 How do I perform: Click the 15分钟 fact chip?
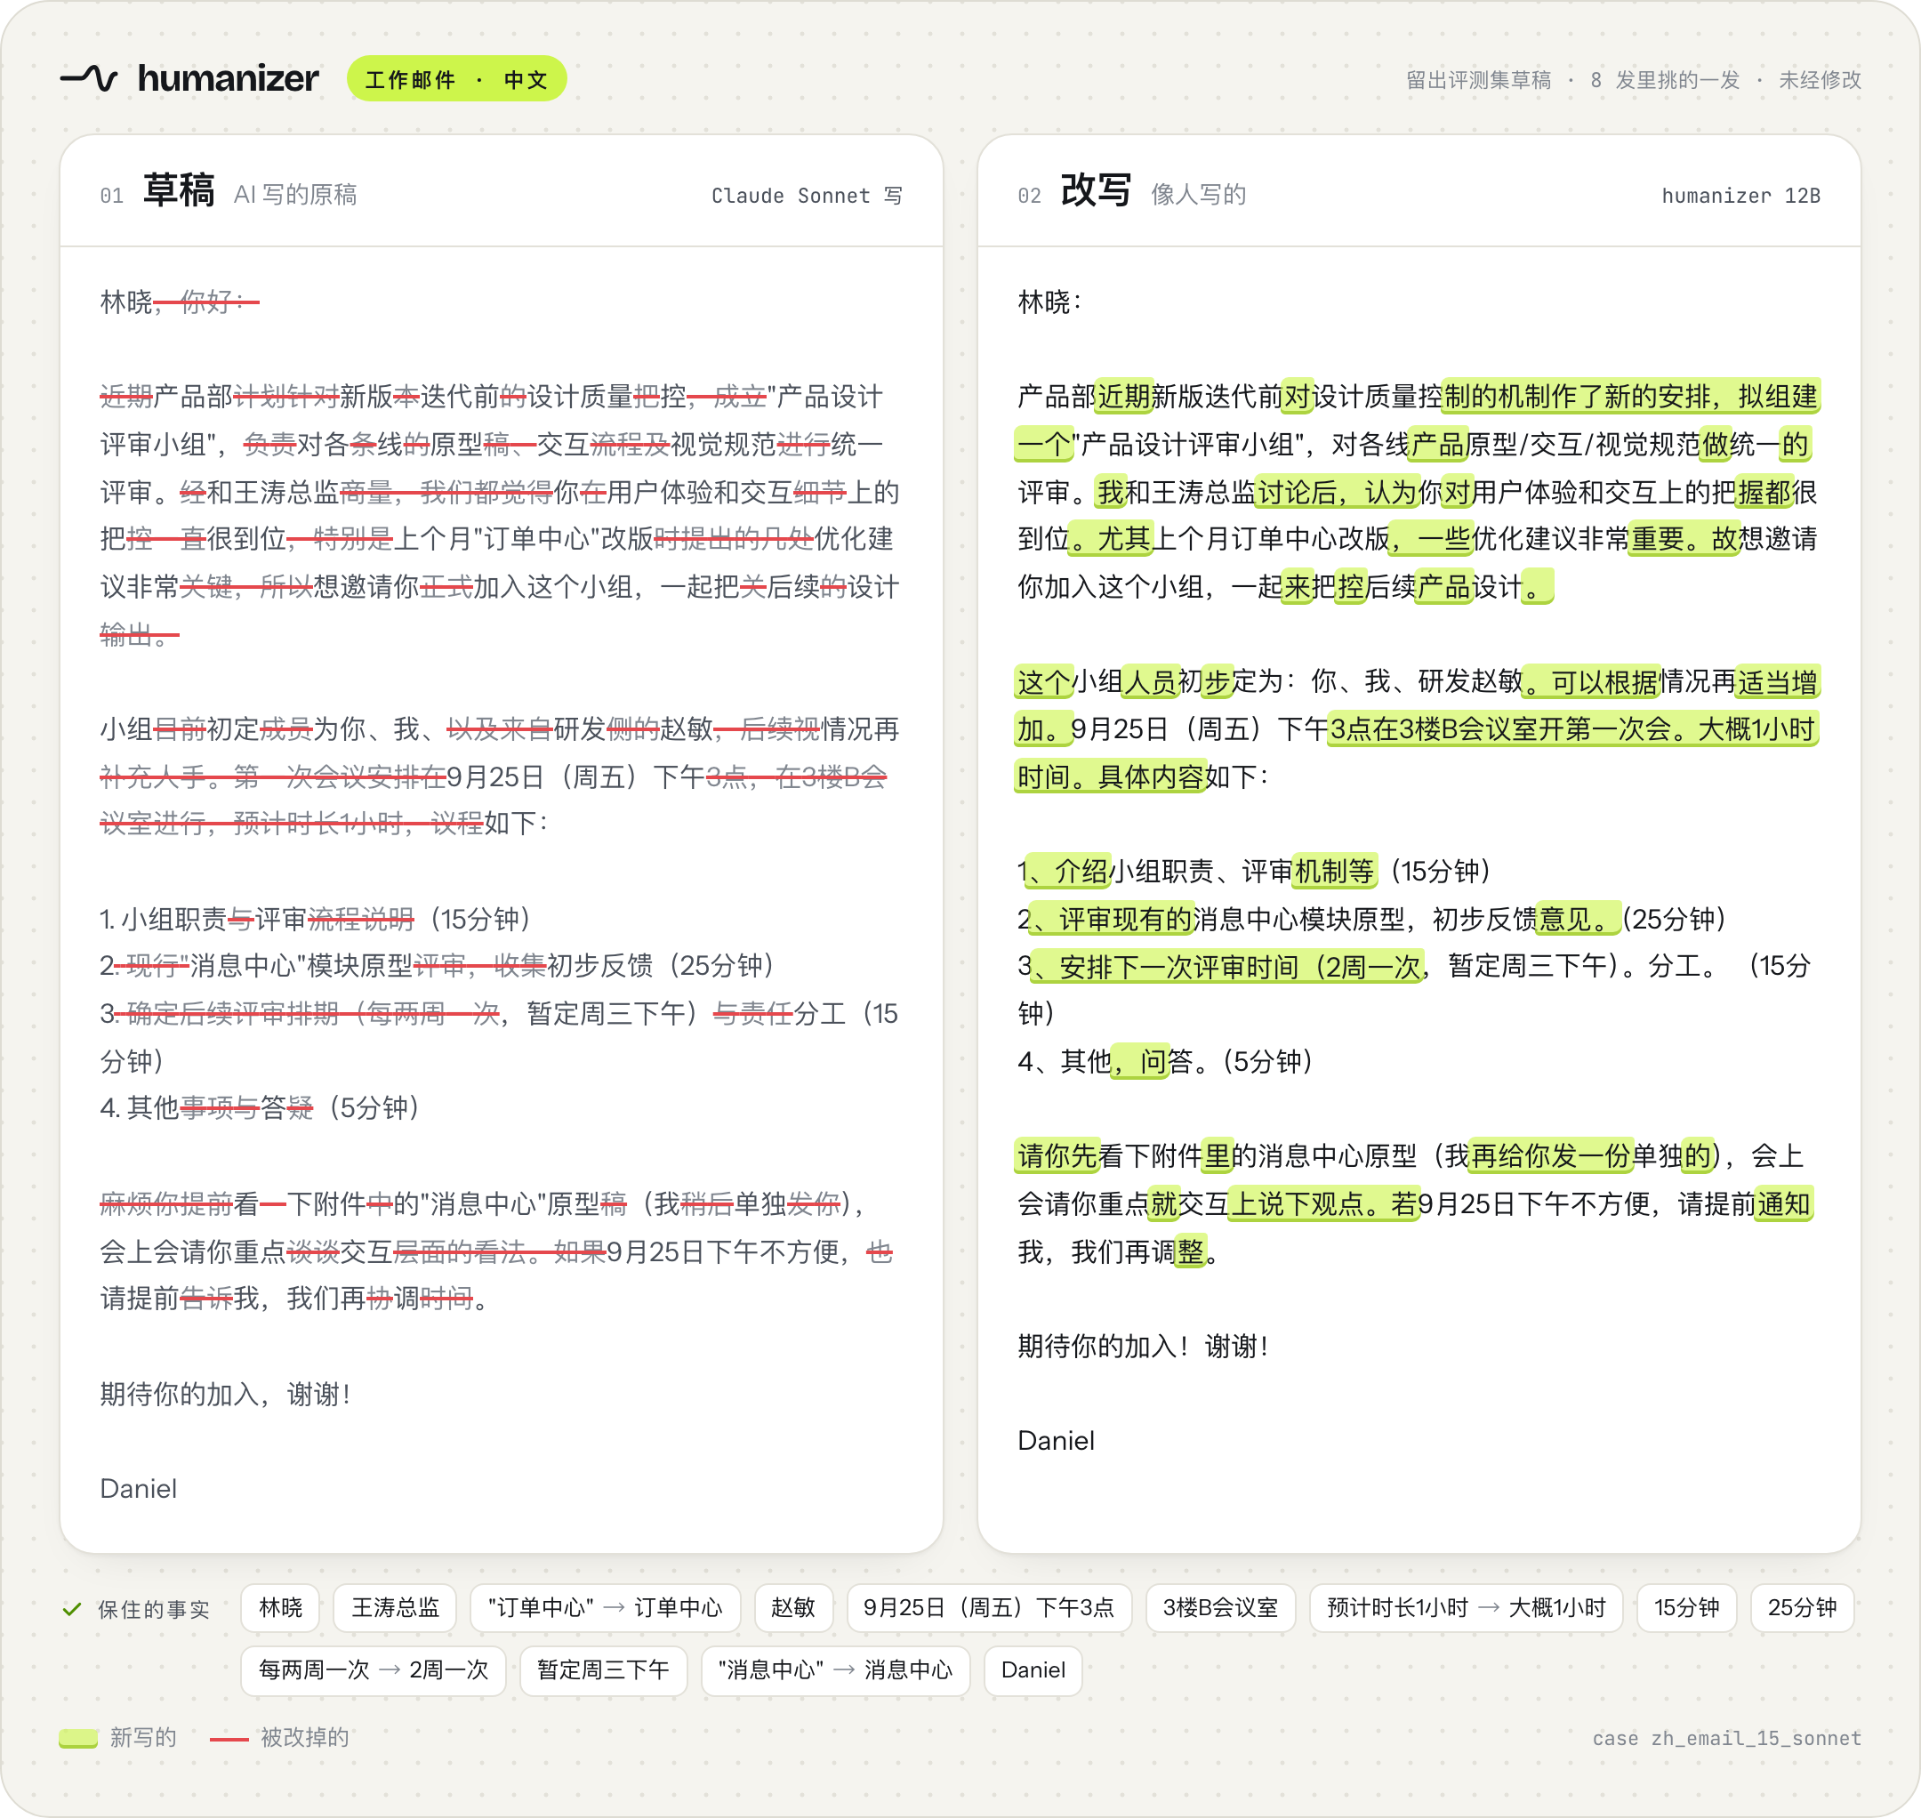(x=1686, y=1608)
